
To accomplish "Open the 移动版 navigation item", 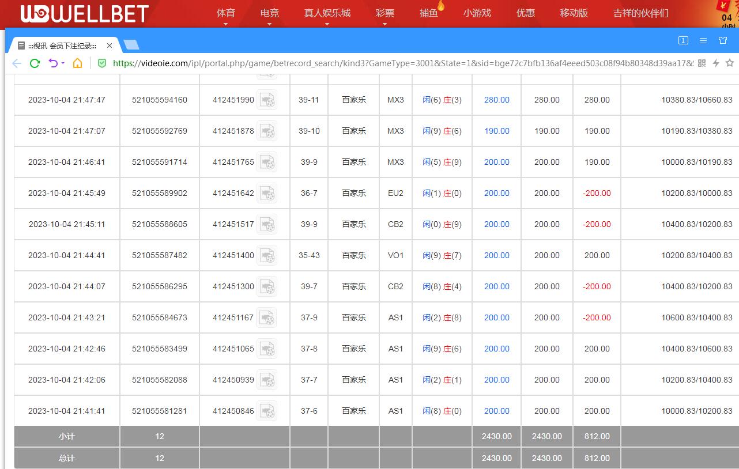I will pyautogui.click(x=574, y=13).
